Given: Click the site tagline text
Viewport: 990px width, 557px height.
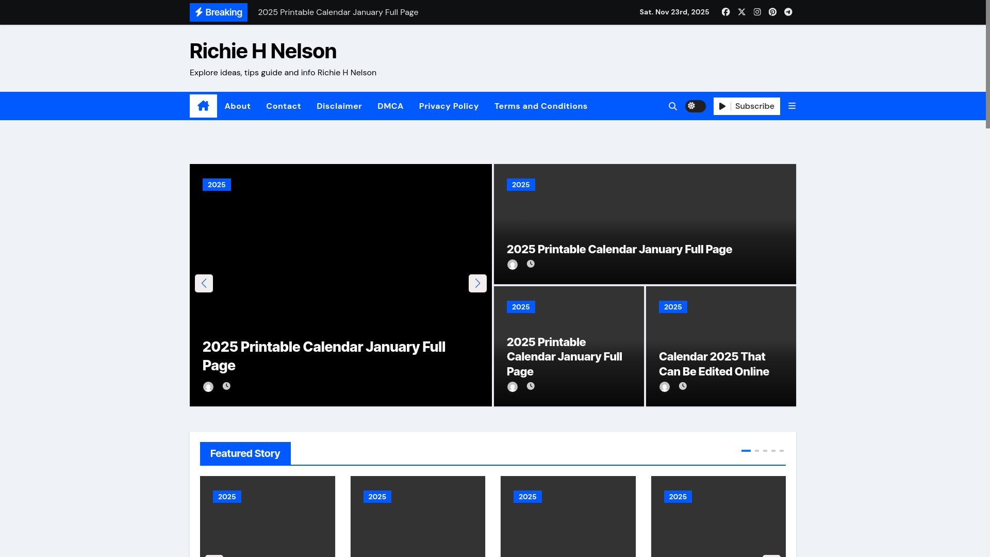Looking at the screenshot, I should click(283, 73).
